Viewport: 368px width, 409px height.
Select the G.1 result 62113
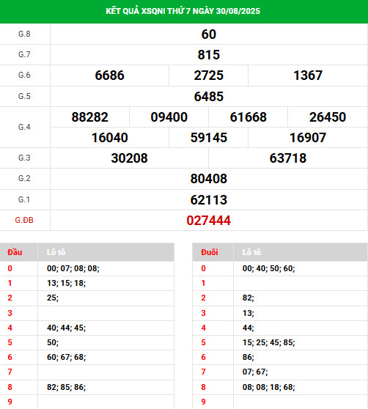tap(209, 200)
